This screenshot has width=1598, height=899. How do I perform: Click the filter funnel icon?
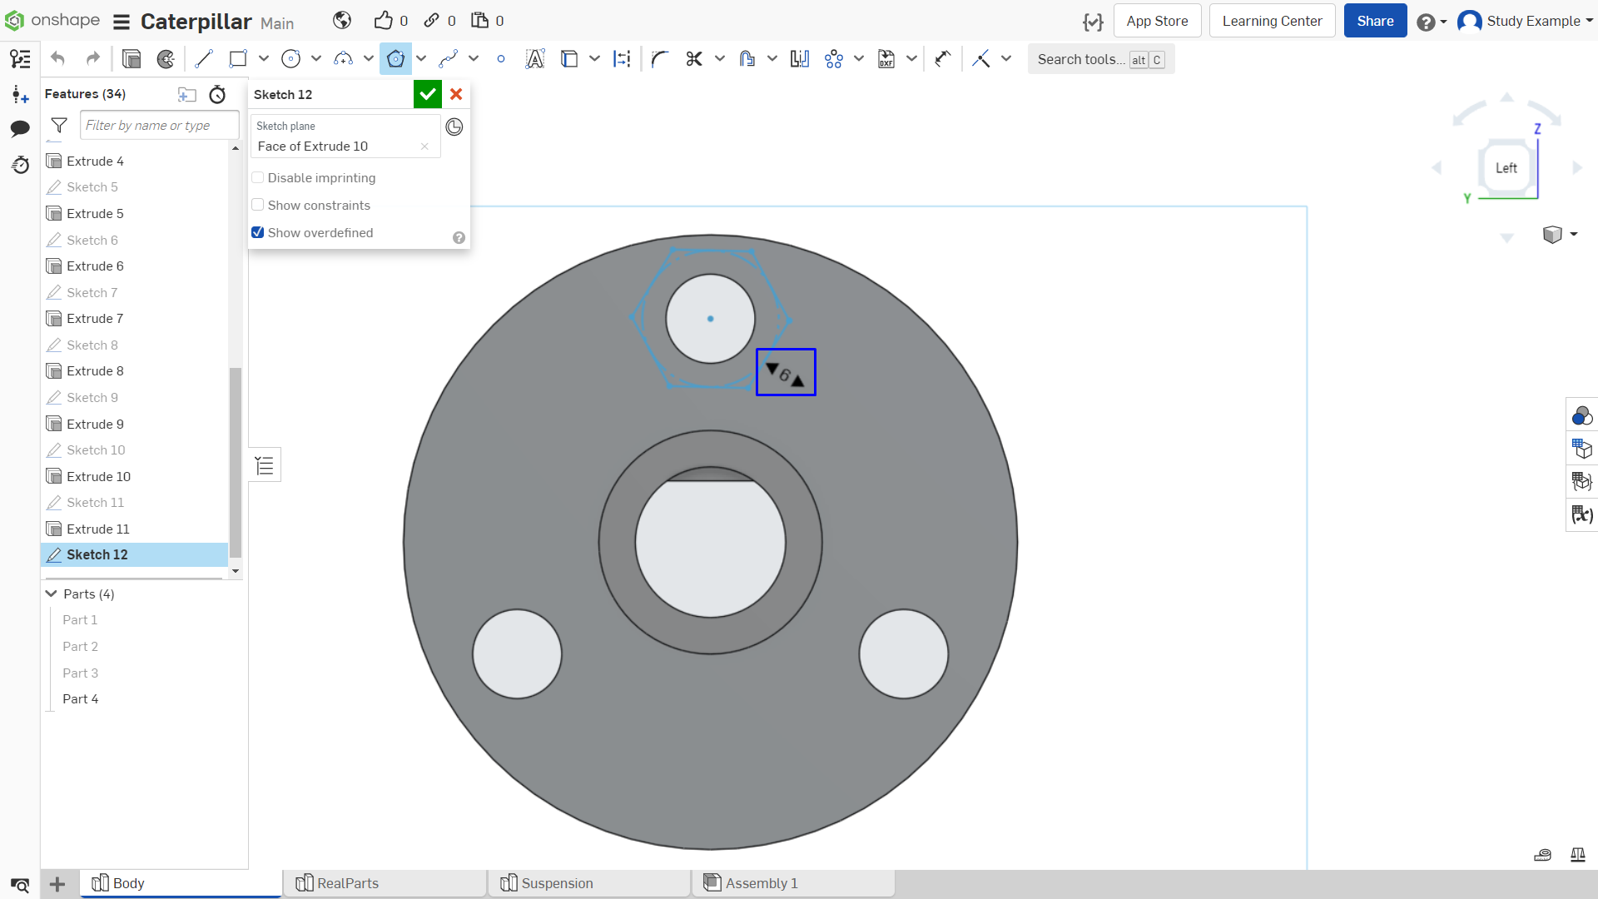point(59,125)
